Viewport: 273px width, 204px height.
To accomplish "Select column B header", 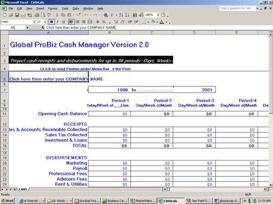I will point(110,33).
